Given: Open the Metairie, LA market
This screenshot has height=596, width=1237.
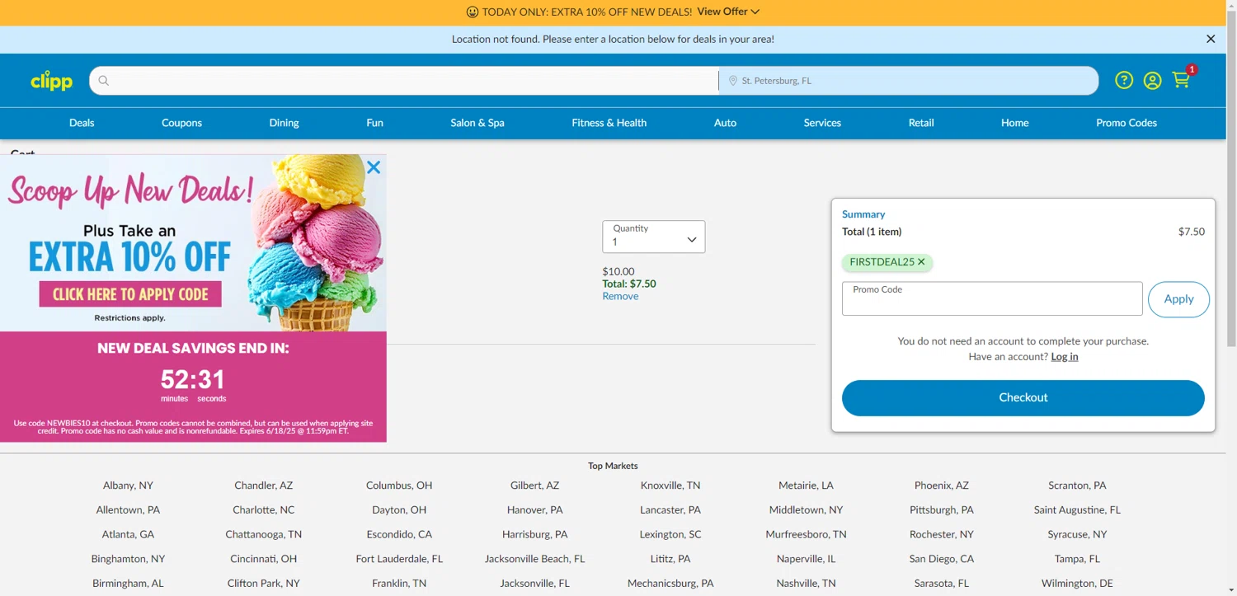Looking at the screenshot, I should pyautogui.click(x=806, y=486).
